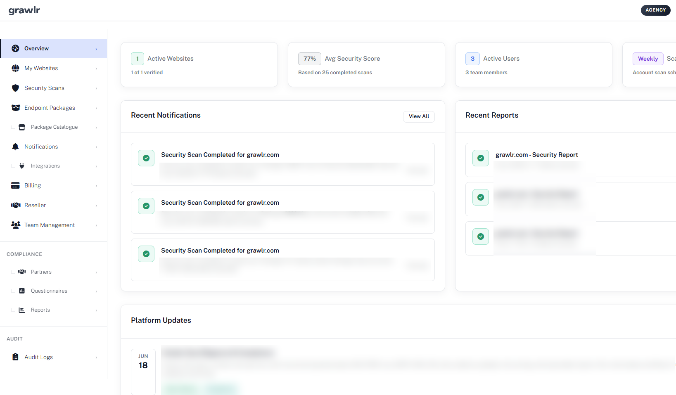Image resolution: width=676 pixels, height=395 pixels.
Task: Click the Active Websites count badge 1
Action: click(x=138, y=59)
